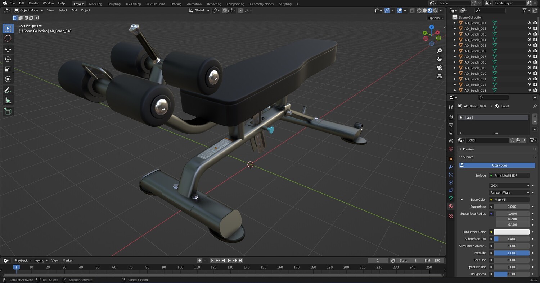Toggle visibility of AD_Bench_013
This screenshot has height=283, width=540.
pyautogui.click(x=530, y=90)
